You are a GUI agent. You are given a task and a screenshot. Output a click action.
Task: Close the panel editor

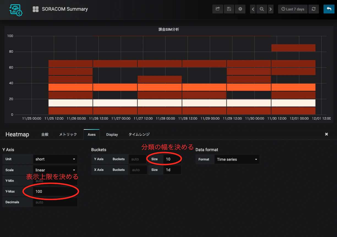tap(327, 134)
